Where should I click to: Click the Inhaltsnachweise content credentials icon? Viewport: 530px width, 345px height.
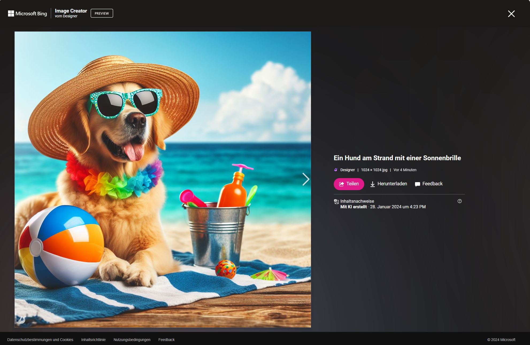[336, 202]
